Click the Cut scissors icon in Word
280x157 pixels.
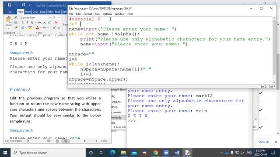point(16,17)
